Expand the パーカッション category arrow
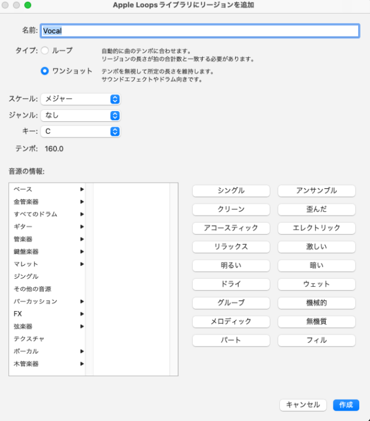The image size is (370, 421). [x=82, y=302]
